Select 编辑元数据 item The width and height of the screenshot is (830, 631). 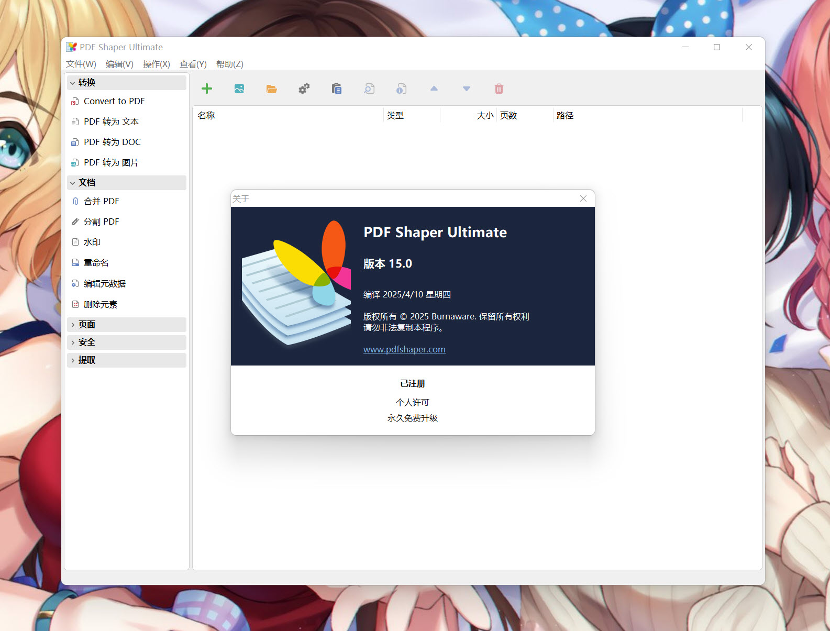click(126, 283)
